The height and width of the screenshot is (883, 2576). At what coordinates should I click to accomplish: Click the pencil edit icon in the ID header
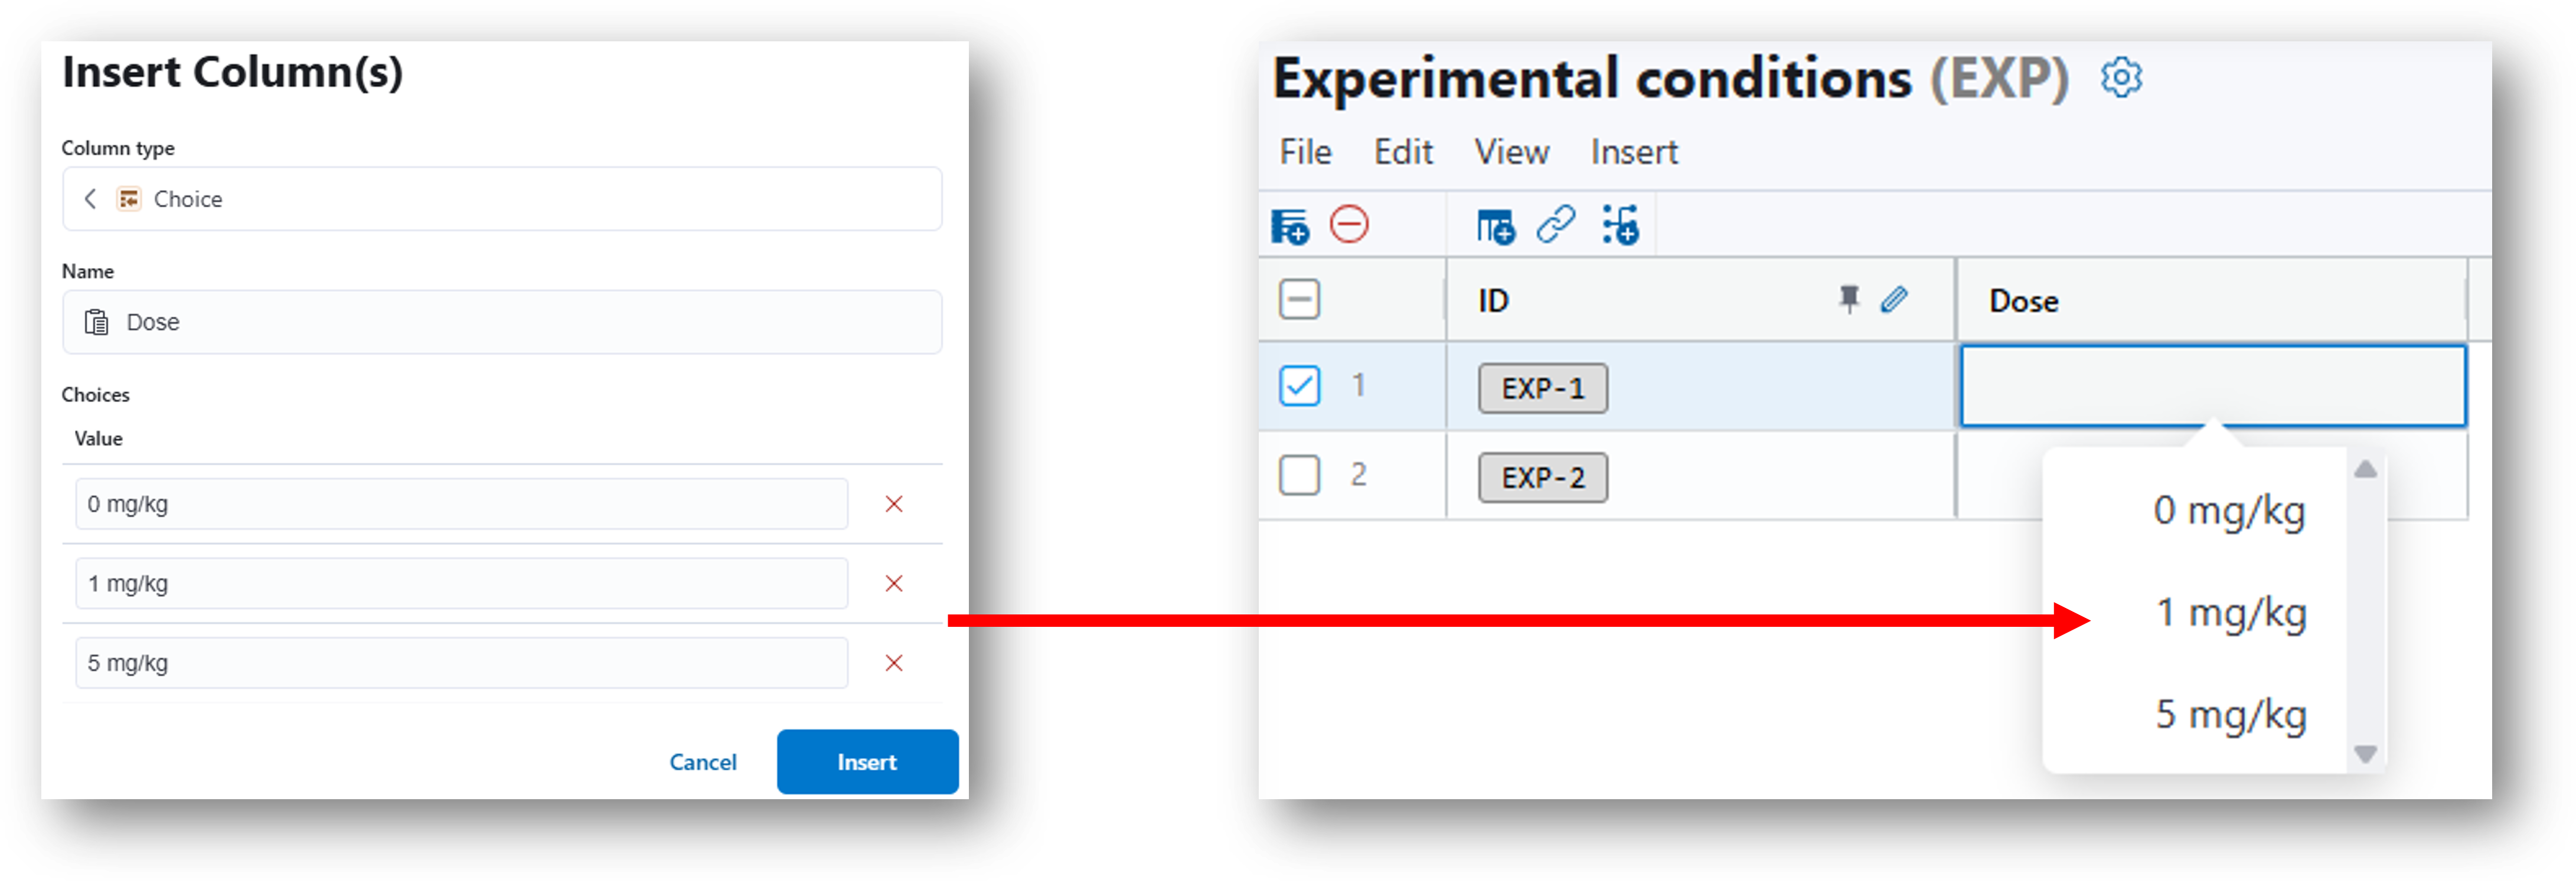[x=1894, y=299]
